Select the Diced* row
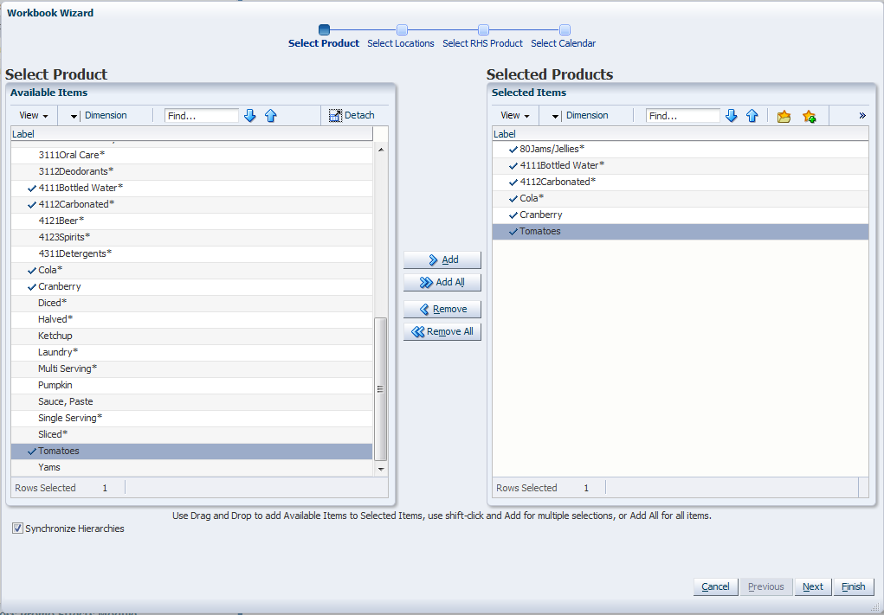This screenshot has width=884, height=615. [x=191, y=303]
